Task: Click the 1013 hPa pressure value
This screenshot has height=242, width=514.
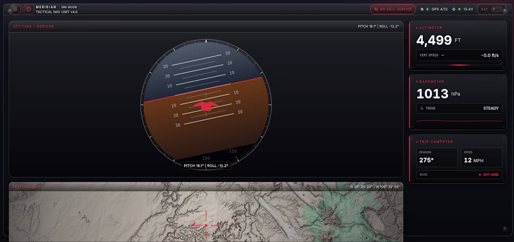Action: 438,94
